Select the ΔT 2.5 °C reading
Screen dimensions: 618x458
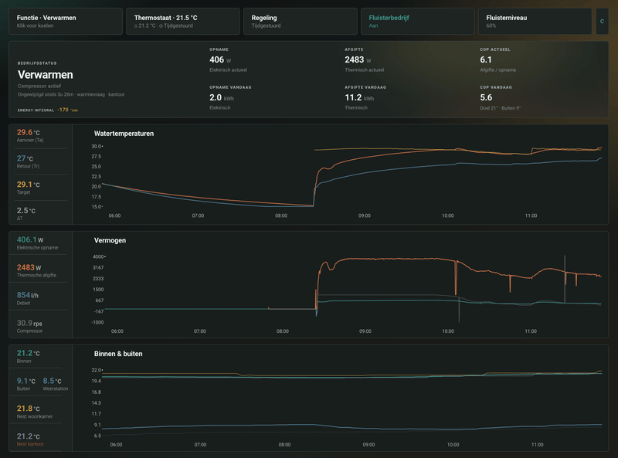coord(26,214)
